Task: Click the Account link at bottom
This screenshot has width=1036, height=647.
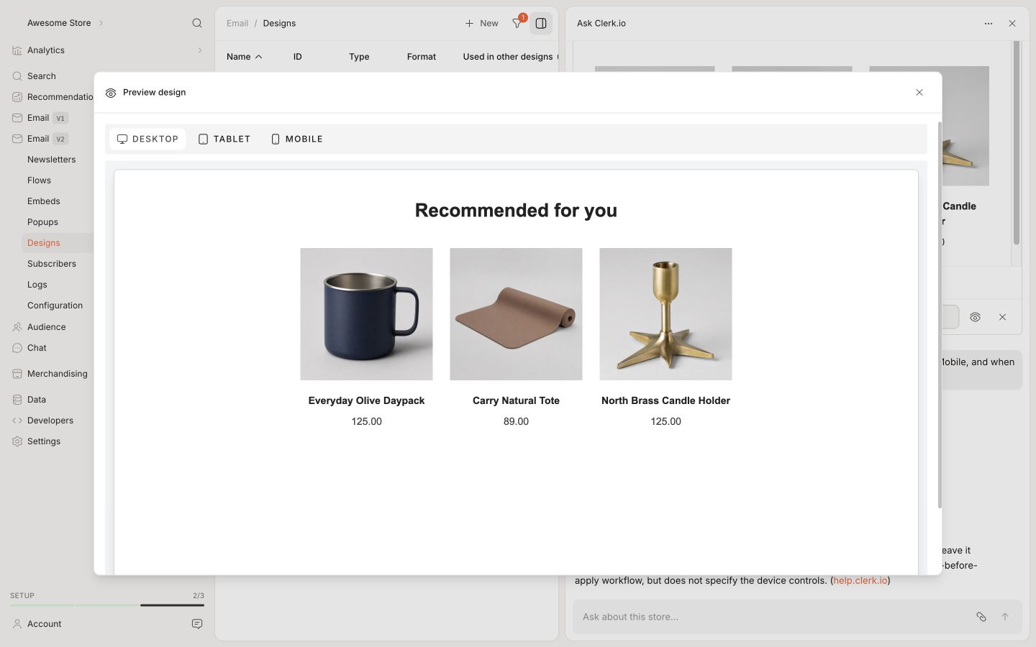Action: 45,624
